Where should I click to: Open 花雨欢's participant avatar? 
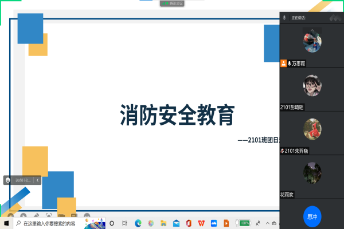tap(312, 172)
